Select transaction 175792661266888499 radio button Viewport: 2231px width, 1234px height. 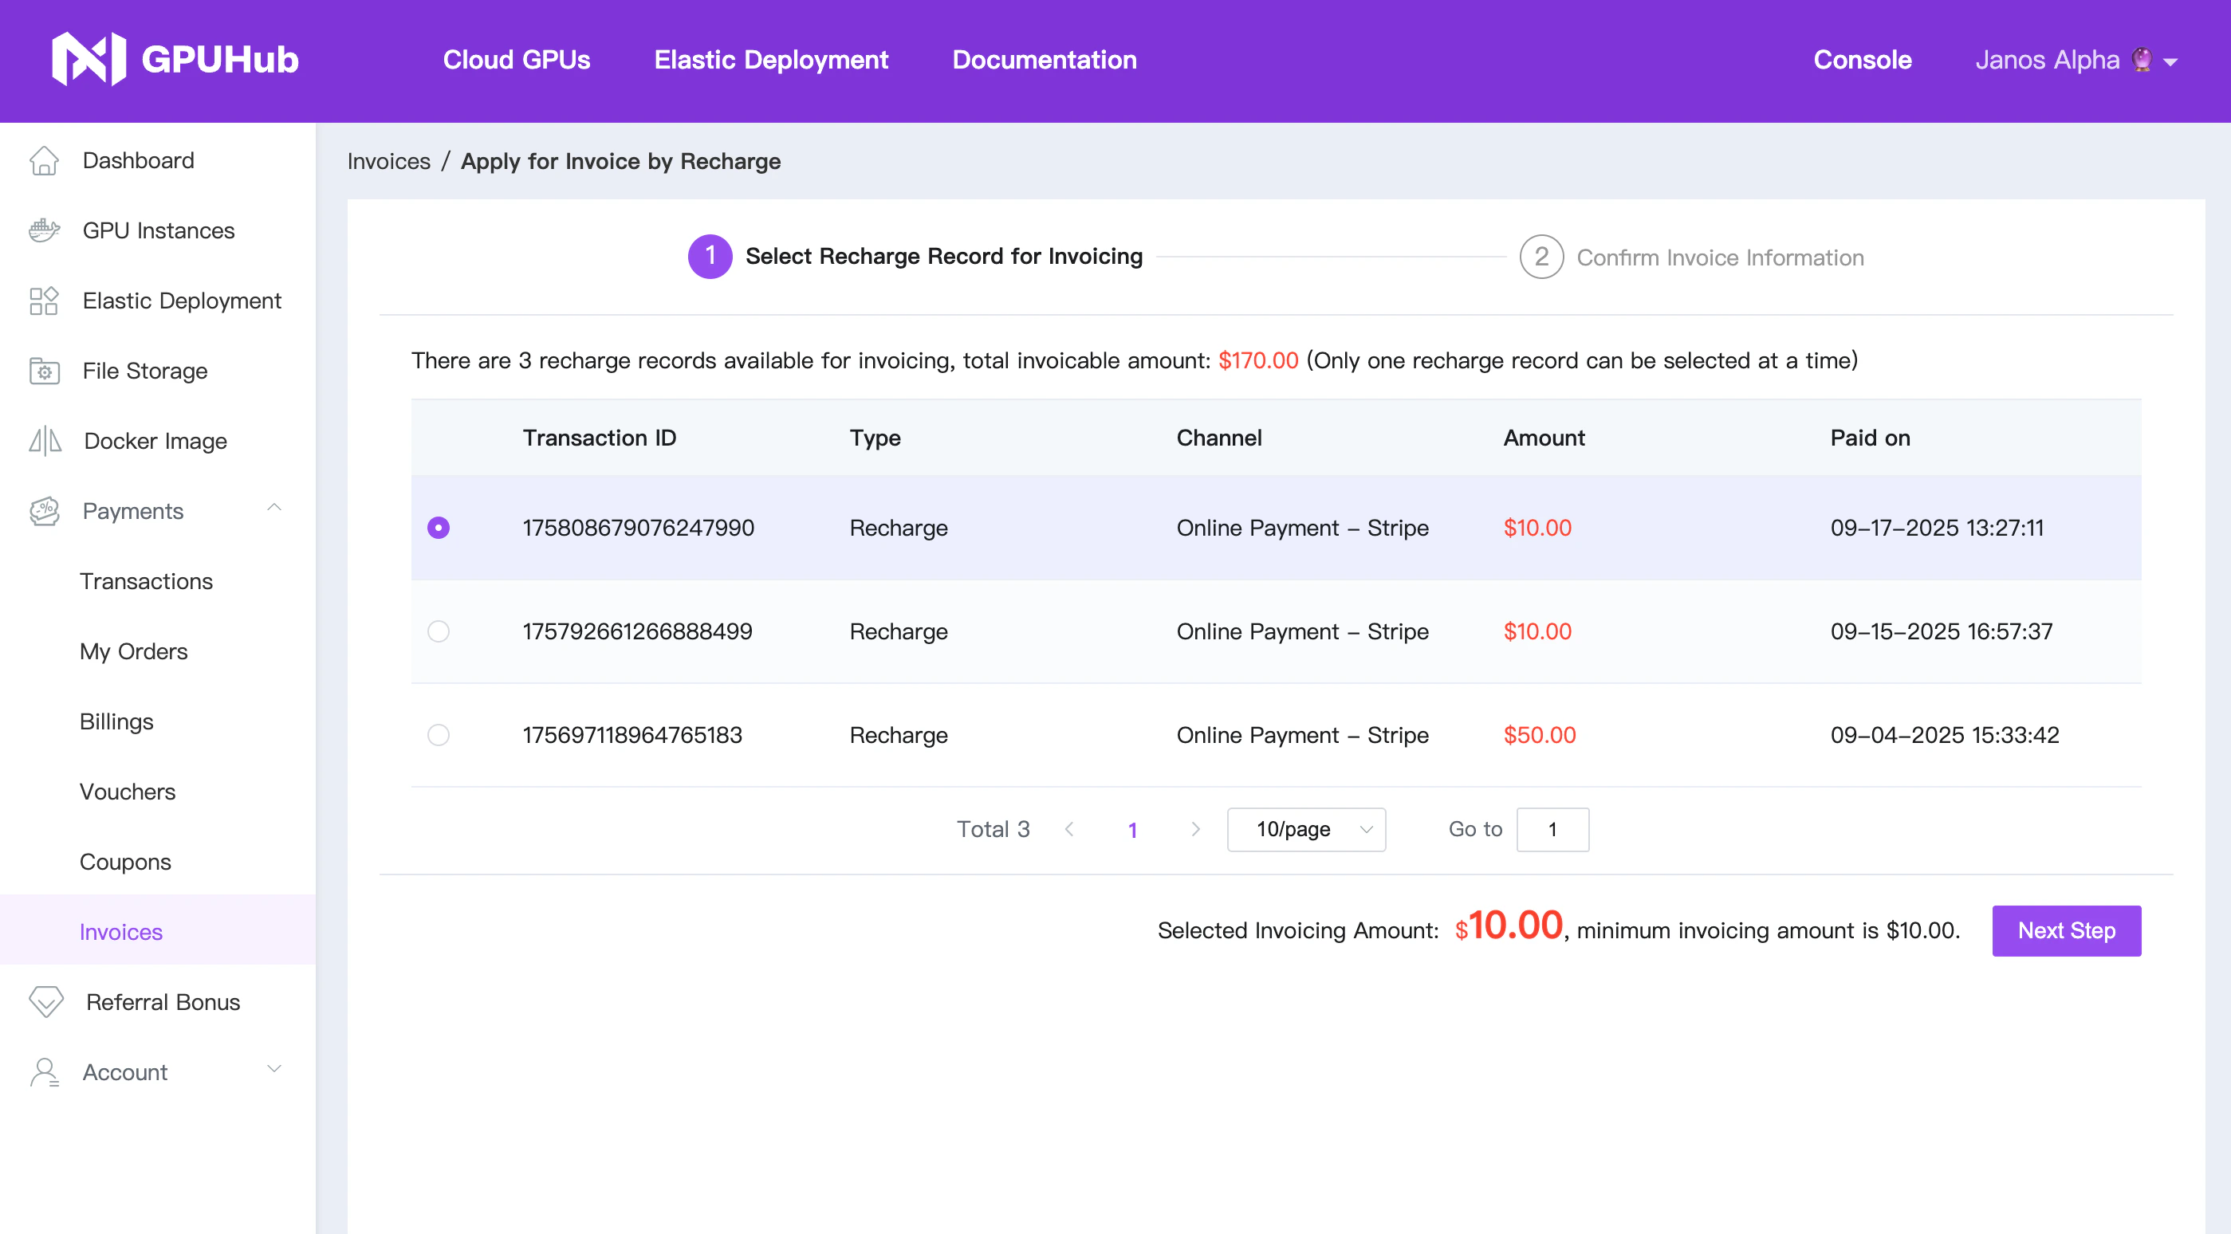pos(439,631)
